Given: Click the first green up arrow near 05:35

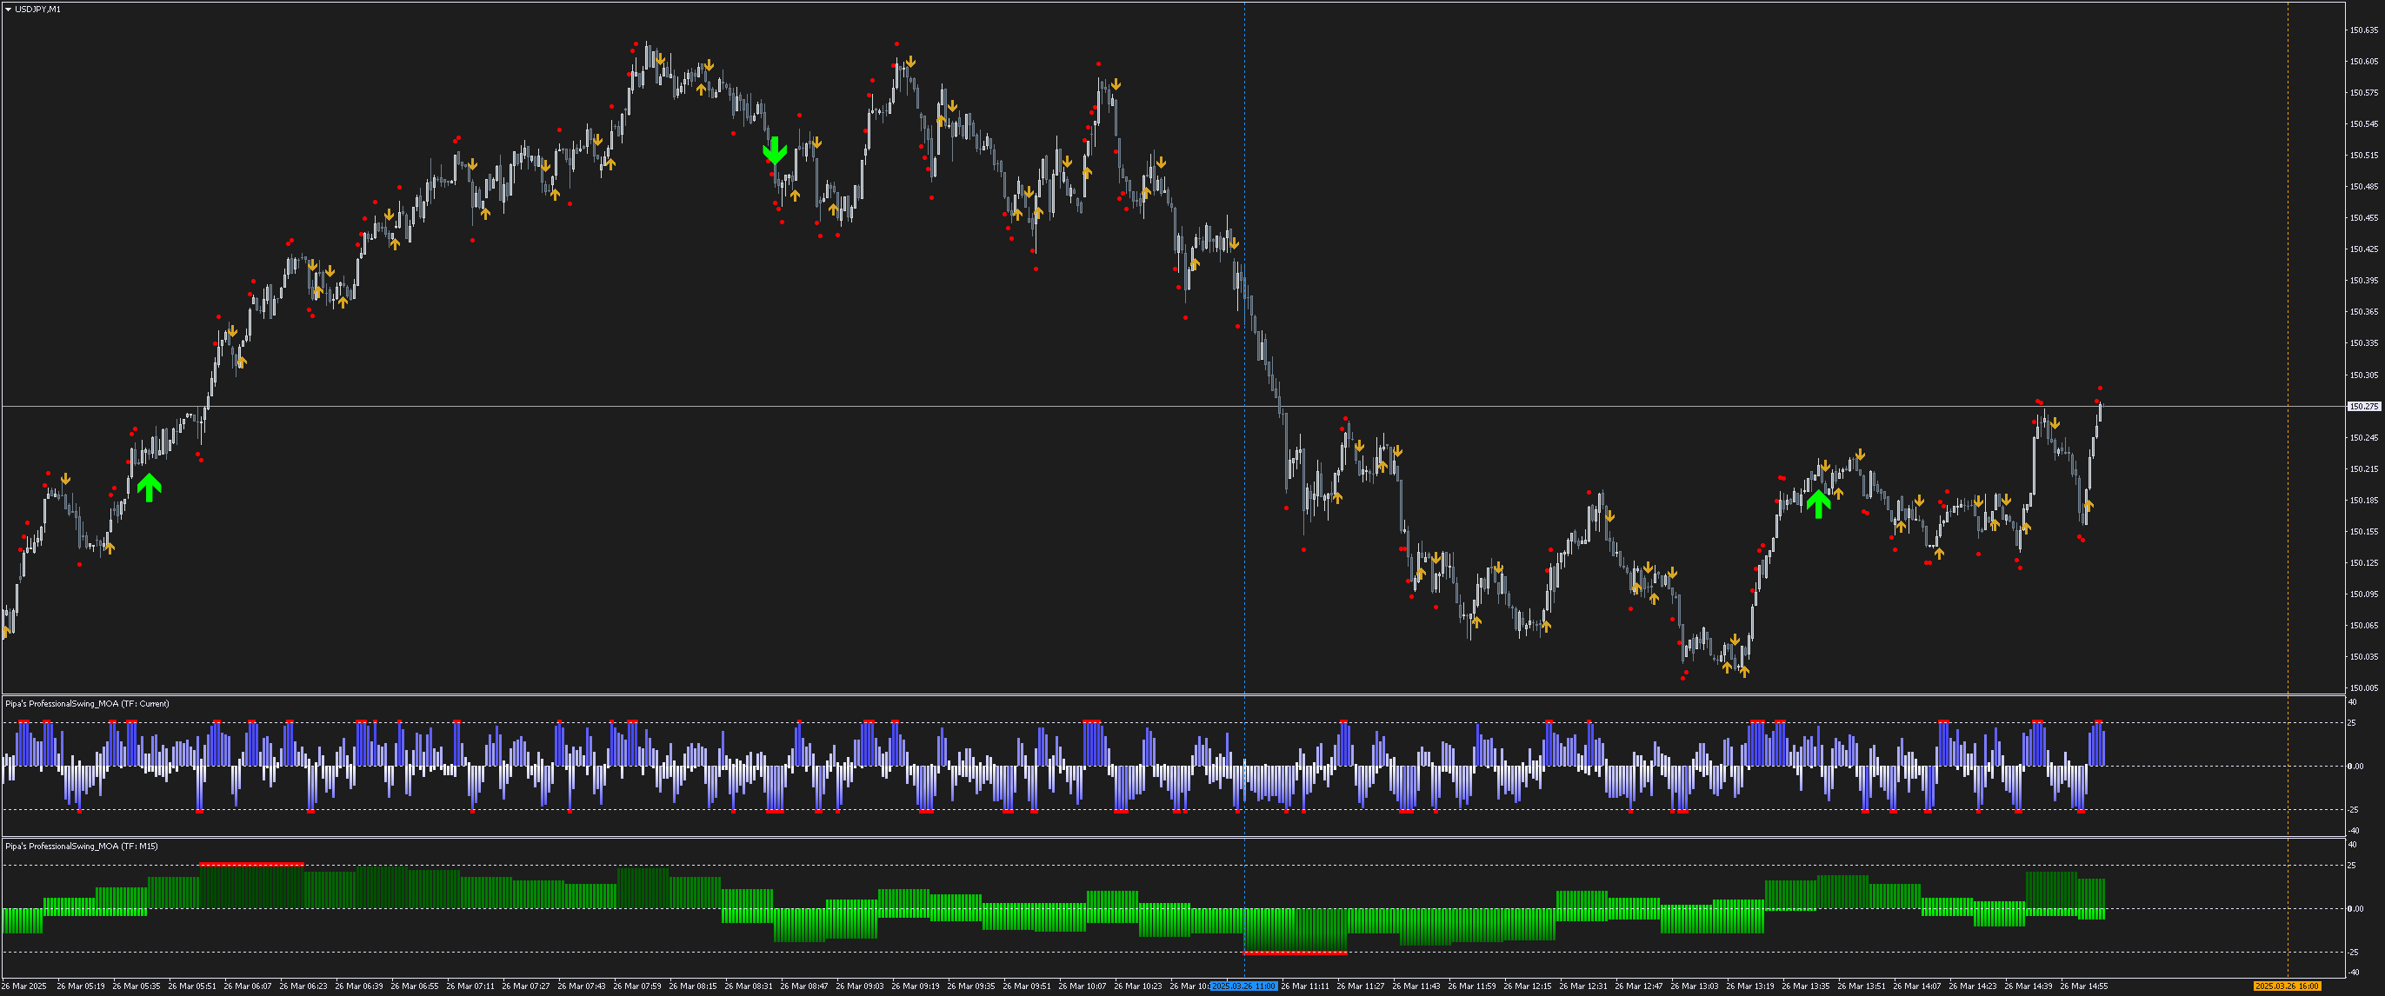Looking at the screenshot, I should coord(149,487).
